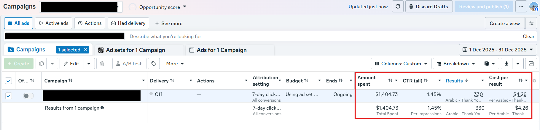Uncheck the selected campaign row checkbox
This screenshot has width=540, height=130.
[9, 96]
